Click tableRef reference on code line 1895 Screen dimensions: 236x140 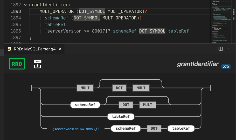tap(55, 24)
